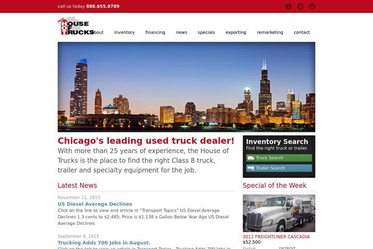The height and width of the screenshot is (249, 373).
Task: Click the date 'September 9, 2015'
Action: point(78,236)
